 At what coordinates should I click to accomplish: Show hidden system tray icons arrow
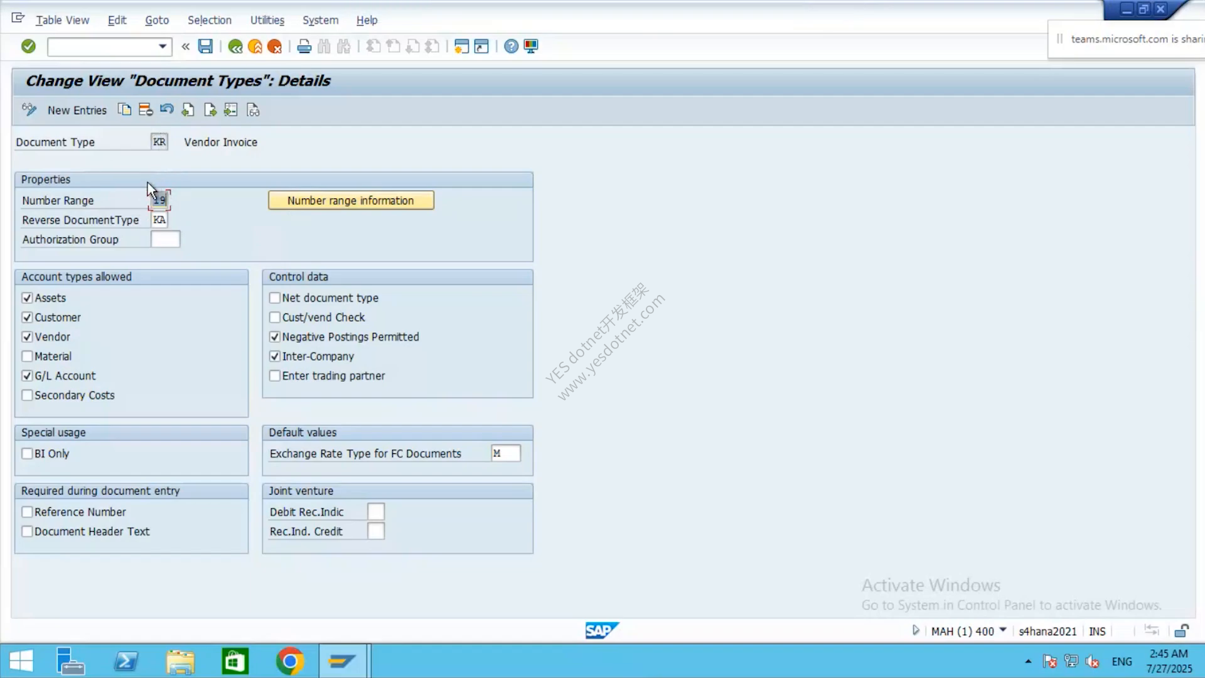[x=1028, y=662]
